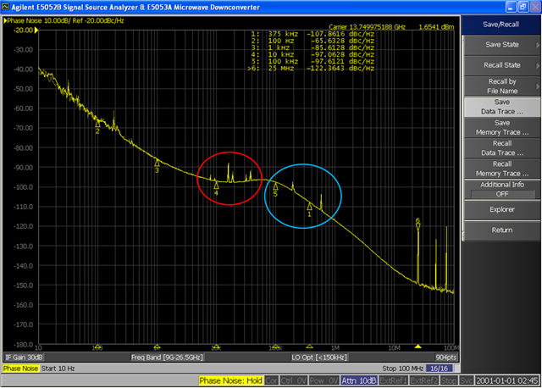
Task: Select marker 4 triangle on trace
Action: pyautogui.click(x=216, y=186)
